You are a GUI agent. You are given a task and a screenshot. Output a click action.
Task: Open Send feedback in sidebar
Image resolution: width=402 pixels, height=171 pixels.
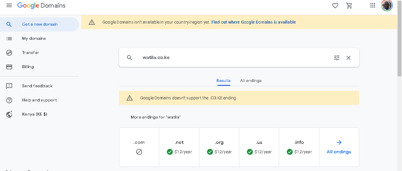click(39, 86)
